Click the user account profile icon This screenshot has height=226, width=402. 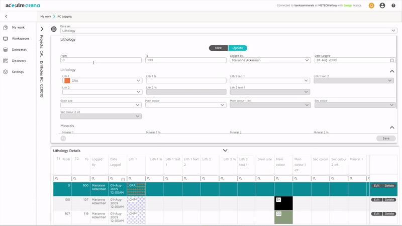382,6
